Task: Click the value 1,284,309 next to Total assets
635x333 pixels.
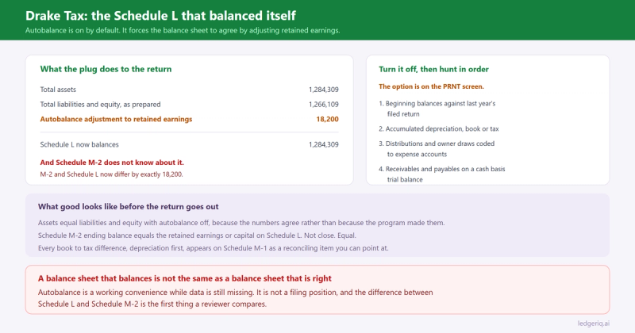Action: [x=324, y=90]
